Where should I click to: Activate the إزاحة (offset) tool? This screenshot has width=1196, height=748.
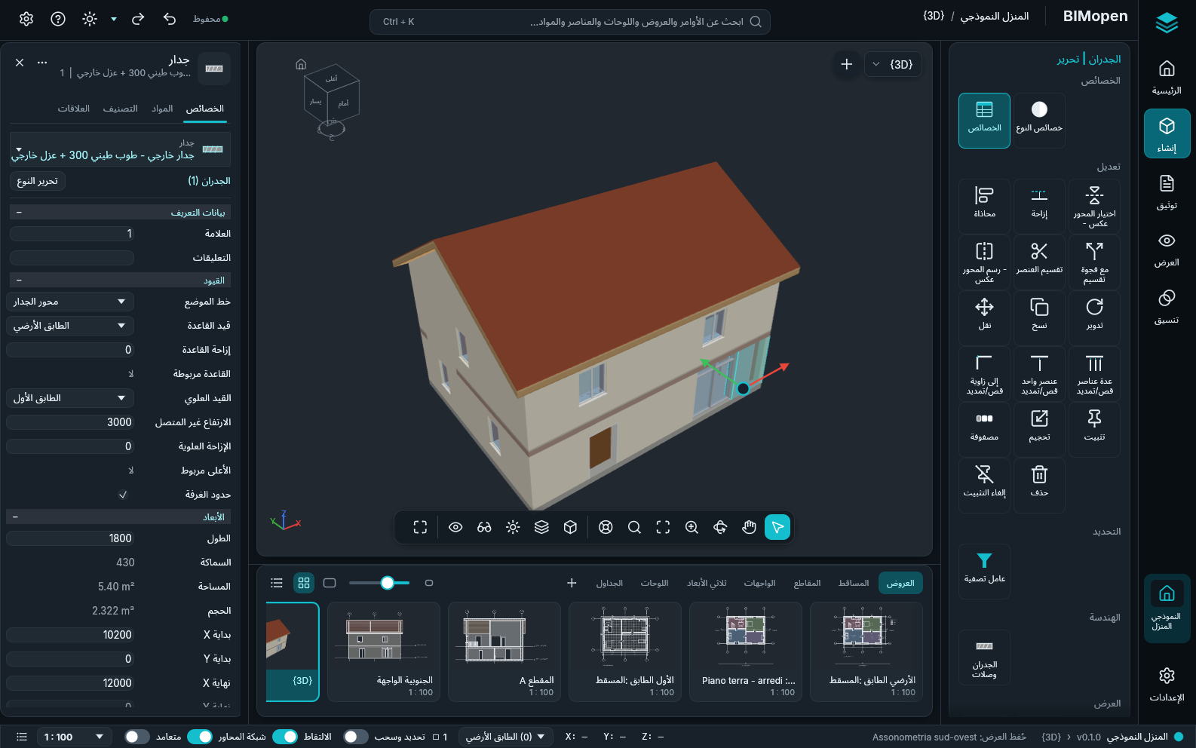1039,206
